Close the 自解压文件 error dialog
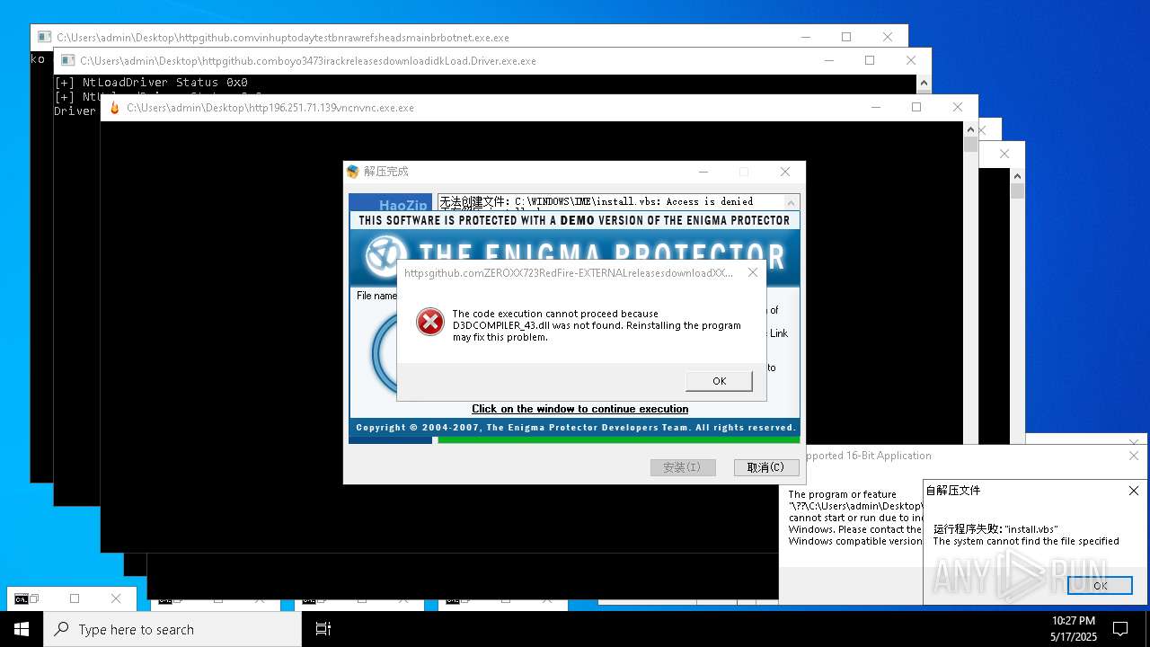Viewport: 1150px width, 647px height. coord(1134,491)
